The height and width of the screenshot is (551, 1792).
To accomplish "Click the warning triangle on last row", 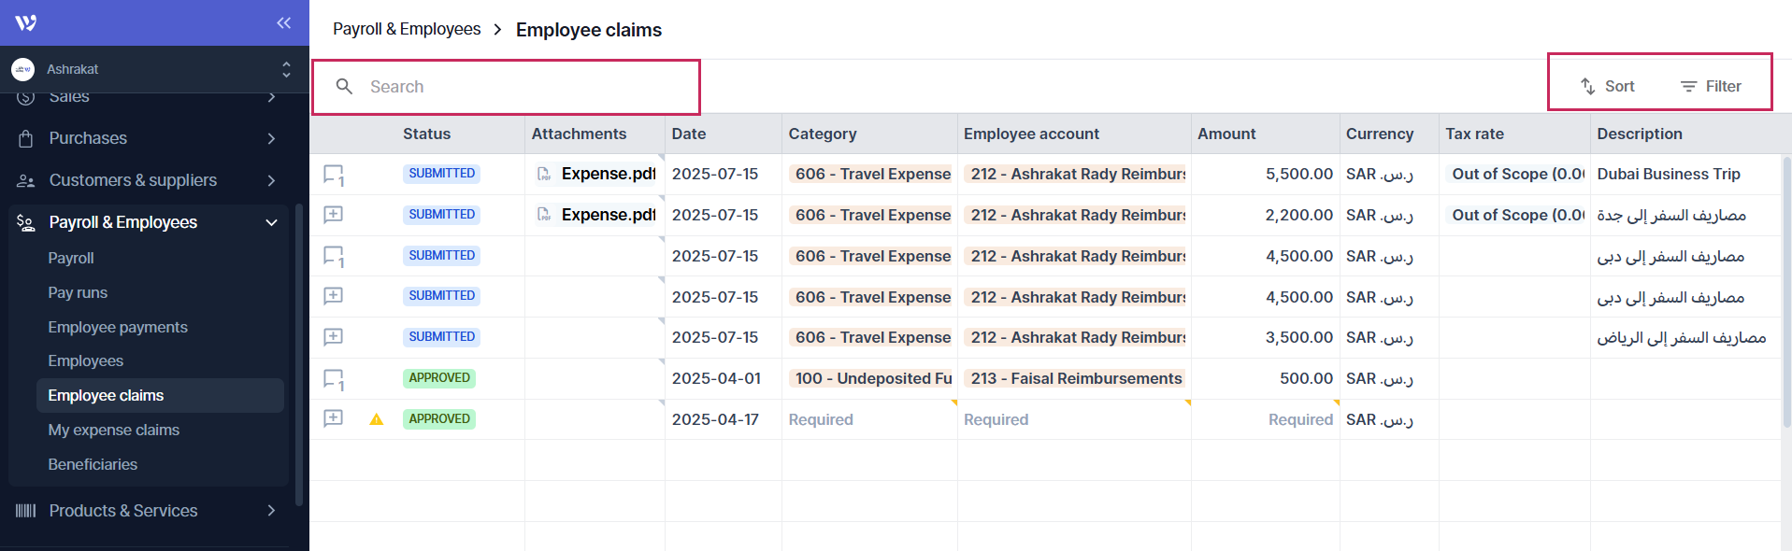I will [x=377, y=419].
